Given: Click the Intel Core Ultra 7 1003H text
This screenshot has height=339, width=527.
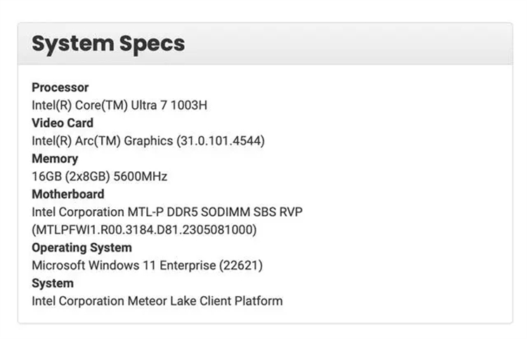Looking at the screenshot, I should click(x=119, y=105).
